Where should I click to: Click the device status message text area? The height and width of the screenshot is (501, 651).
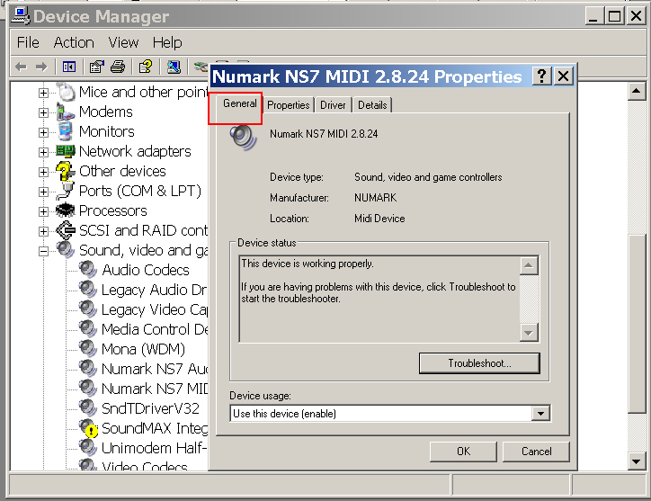[x=379, y=300]
